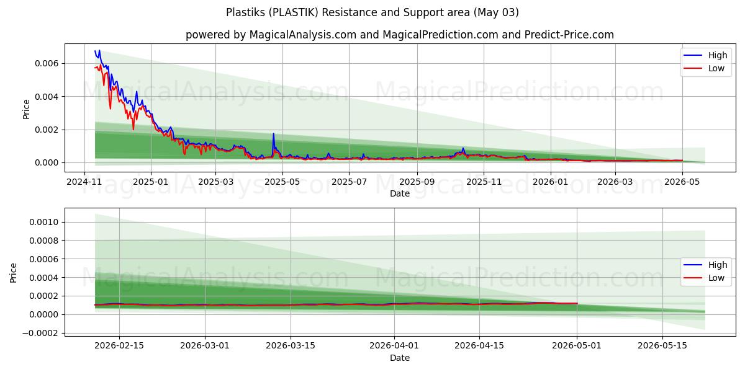Click the '0.006' y-axis tick label

point(47,63)
